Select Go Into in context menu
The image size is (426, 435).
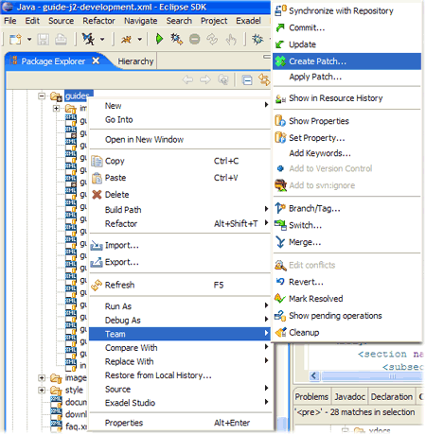click(180, 120)
